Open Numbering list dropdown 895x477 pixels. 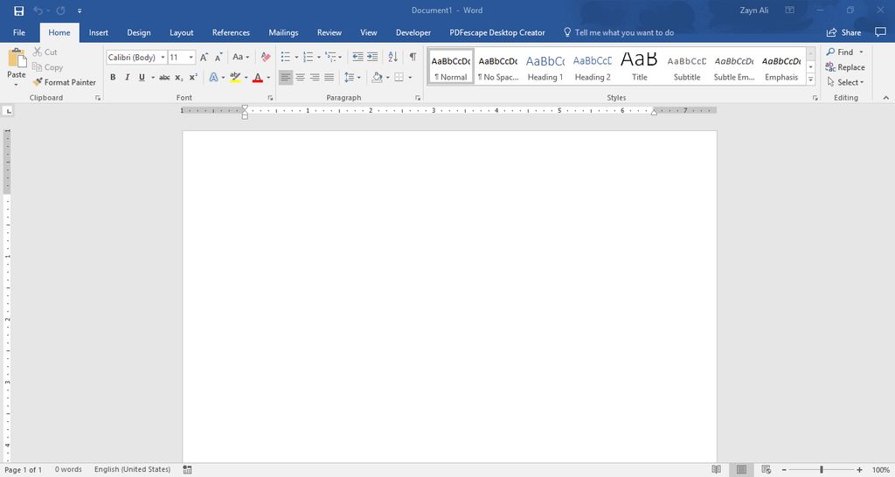[x=318, y=57]
